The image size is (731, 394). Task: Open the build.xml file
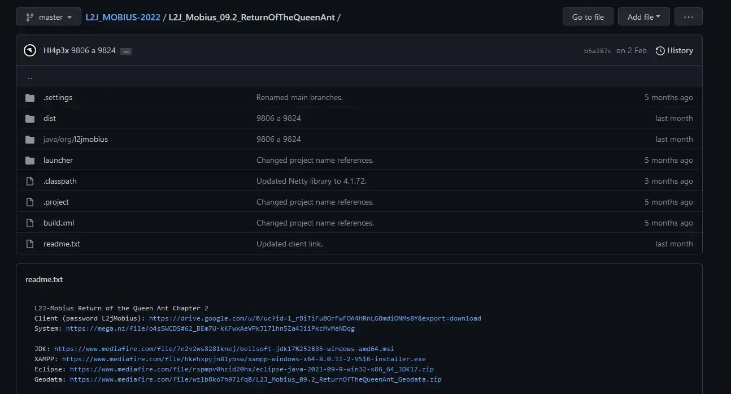(59, 223)
